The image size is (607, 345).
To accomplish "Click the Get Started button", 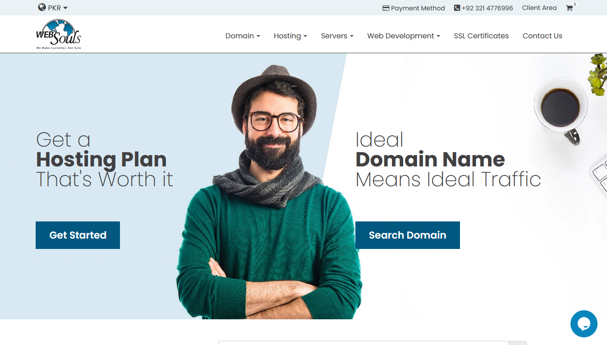I will [78, 235].
